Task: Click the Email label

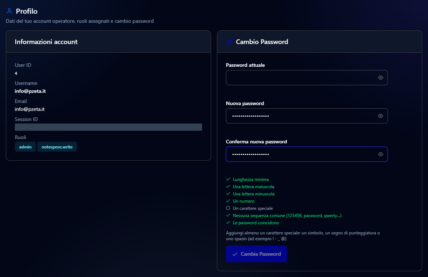Action: tap(21, 101)
